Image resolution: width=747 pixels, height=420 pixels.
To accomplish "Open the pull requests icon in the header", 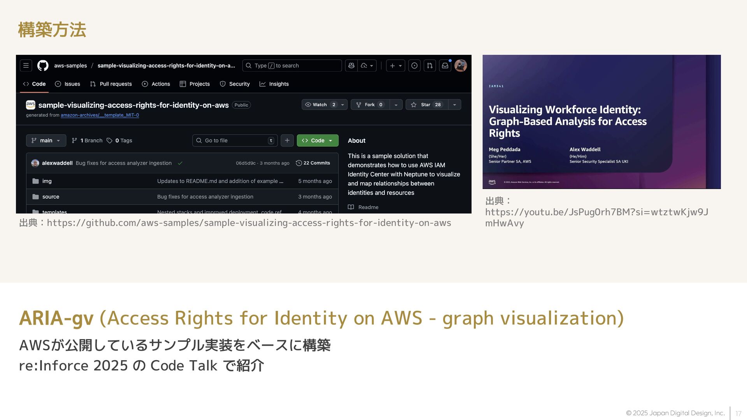I will click(x=430, y=66).
